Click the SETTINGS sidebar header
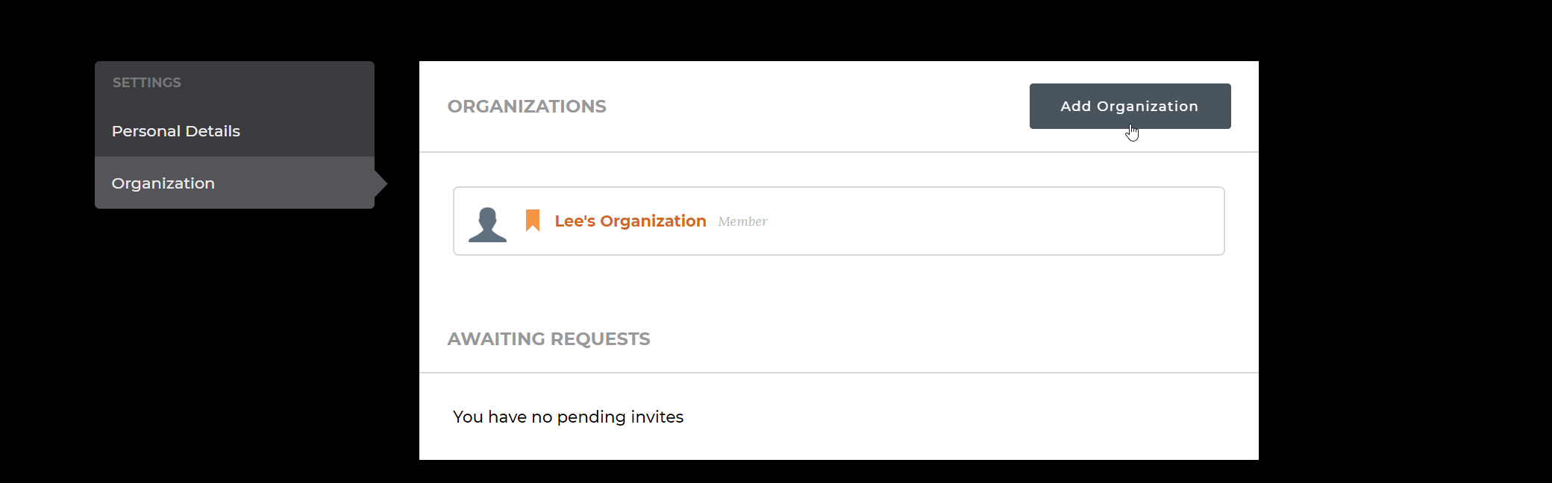 (147, 82)
